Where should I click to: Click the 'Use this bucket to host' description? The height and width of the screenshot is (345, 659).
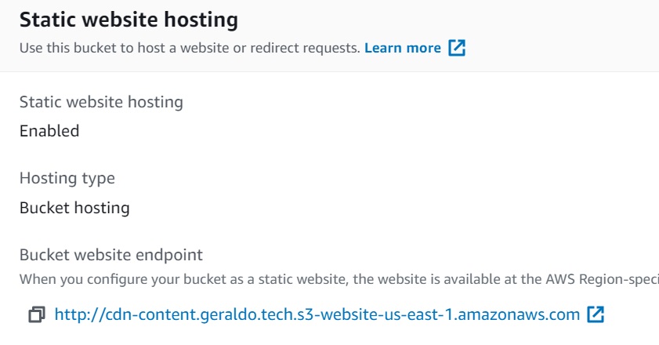click(x=190, y=48)
